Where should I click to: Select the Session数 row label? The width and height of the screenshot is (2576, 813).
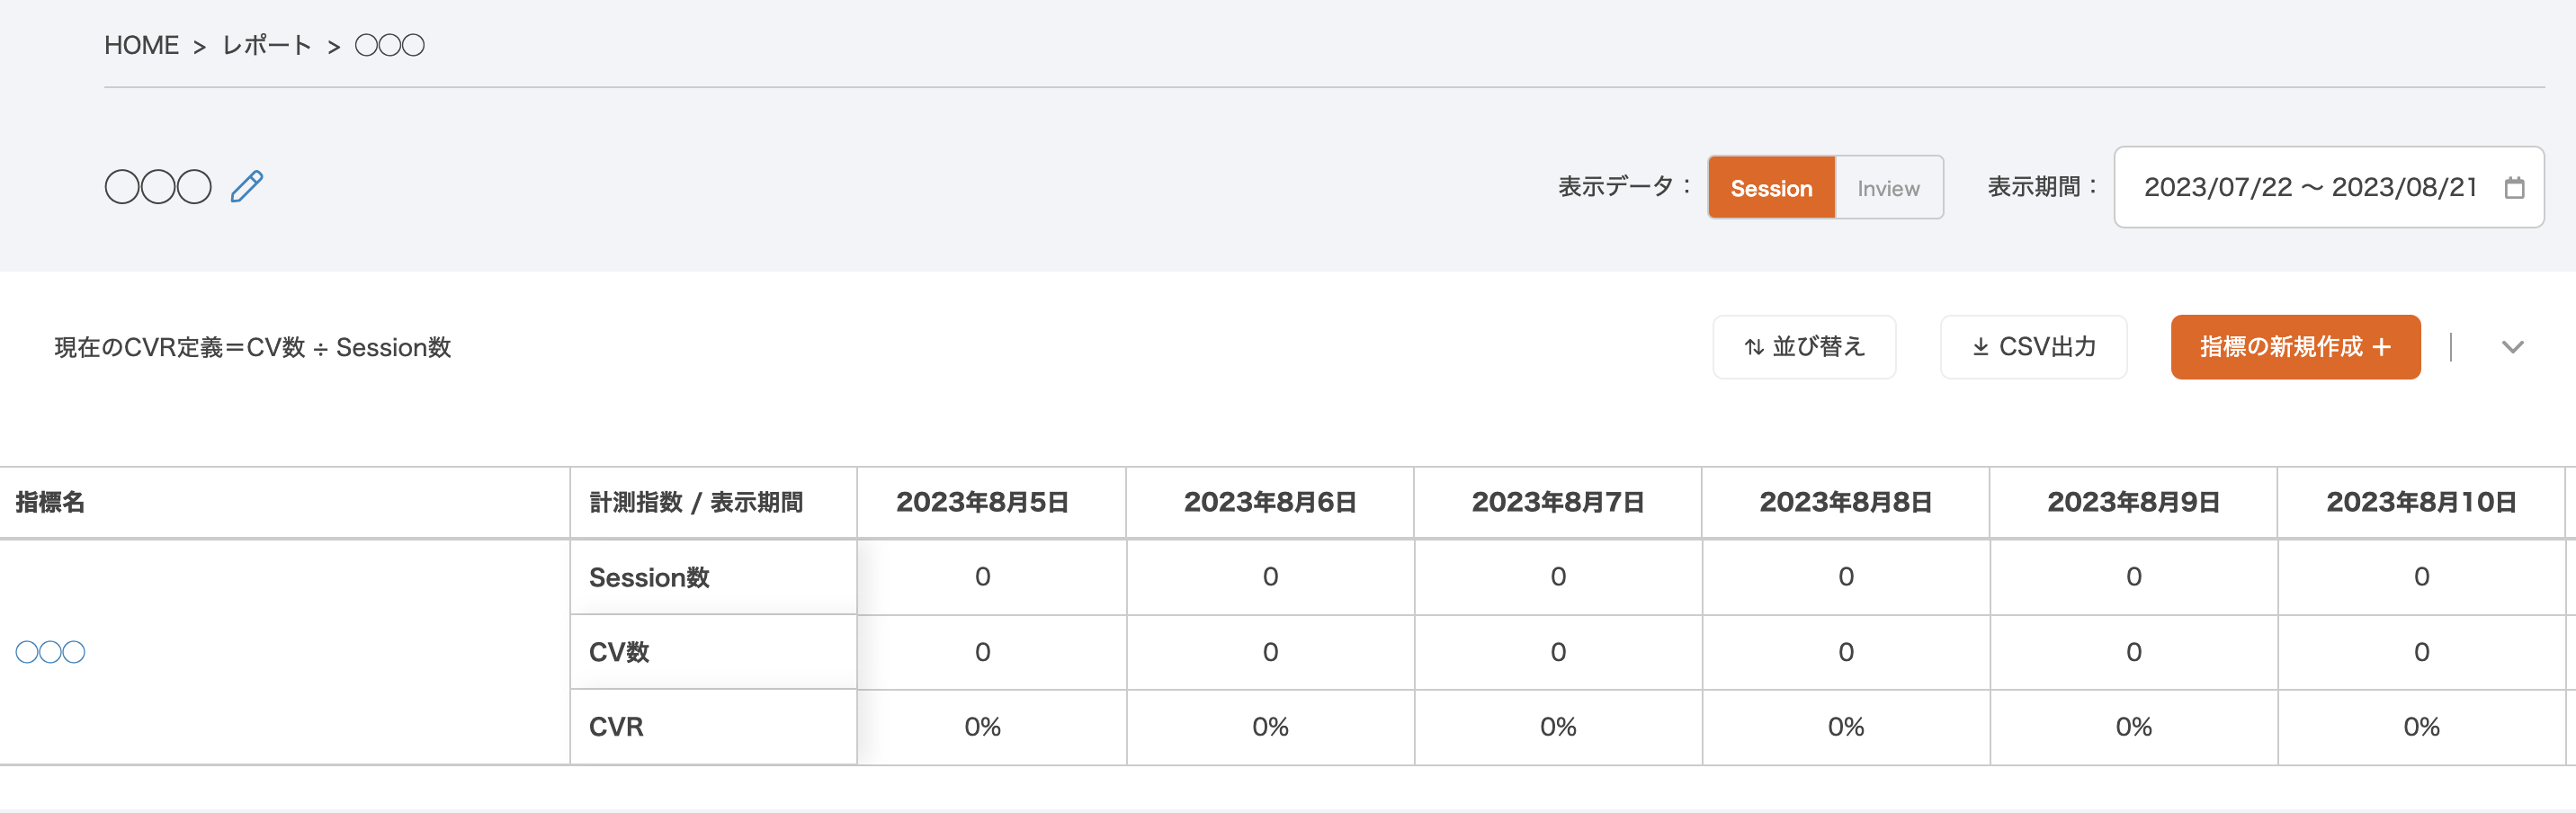click(x=649, y=577)
